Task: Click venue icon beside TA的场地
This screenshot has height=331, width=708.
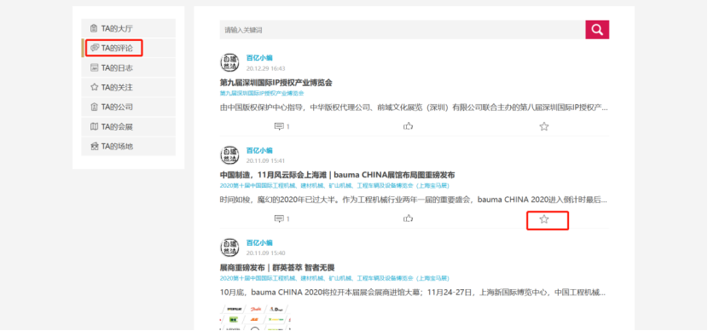Action: click(x=94, y=147)
